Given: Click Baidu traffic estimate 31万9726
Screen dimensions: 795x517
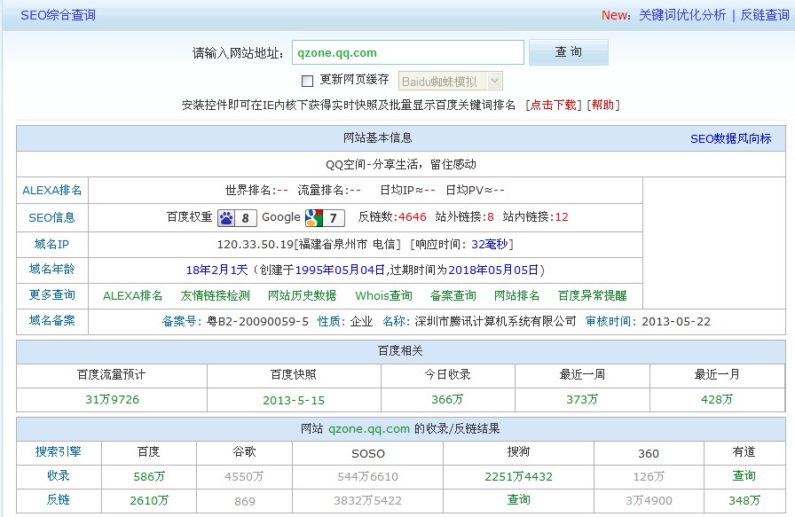Looking at the screenshot, I should [x=112, y=399].
